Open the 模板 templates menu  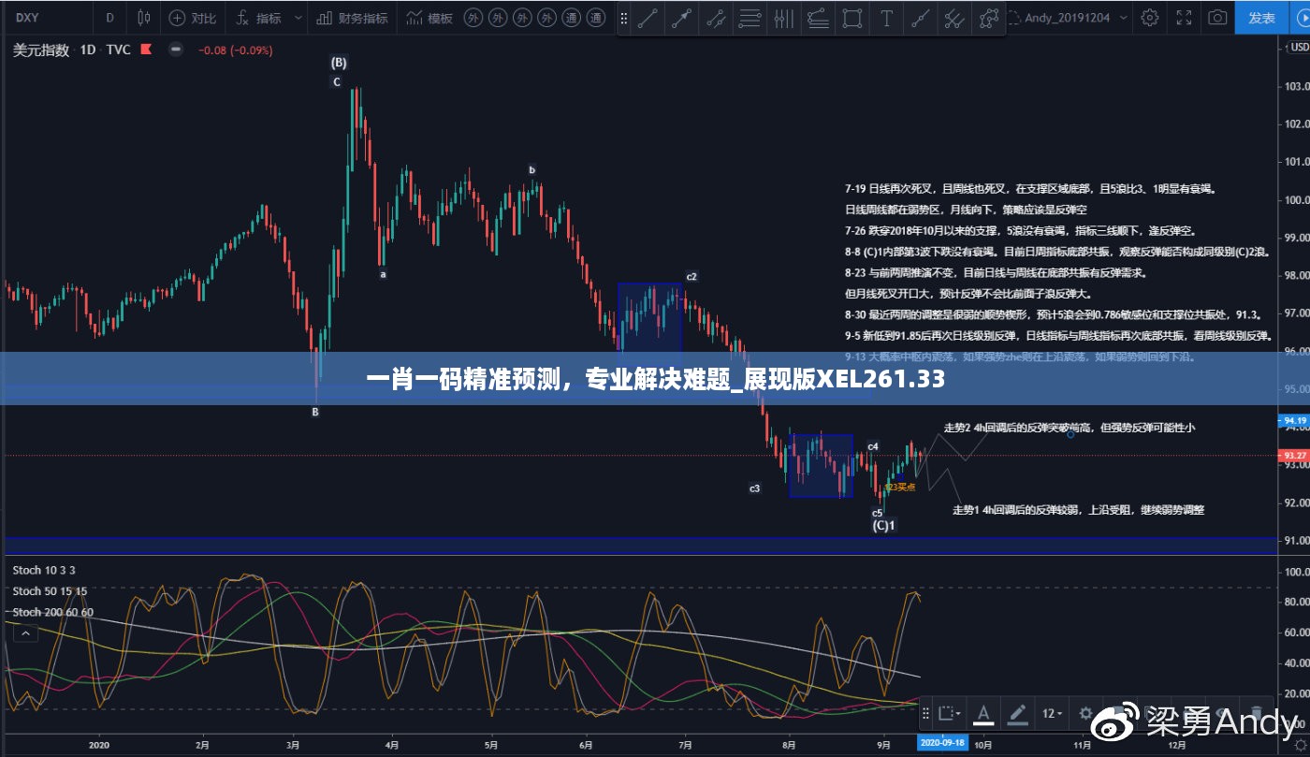click(432, 18)
